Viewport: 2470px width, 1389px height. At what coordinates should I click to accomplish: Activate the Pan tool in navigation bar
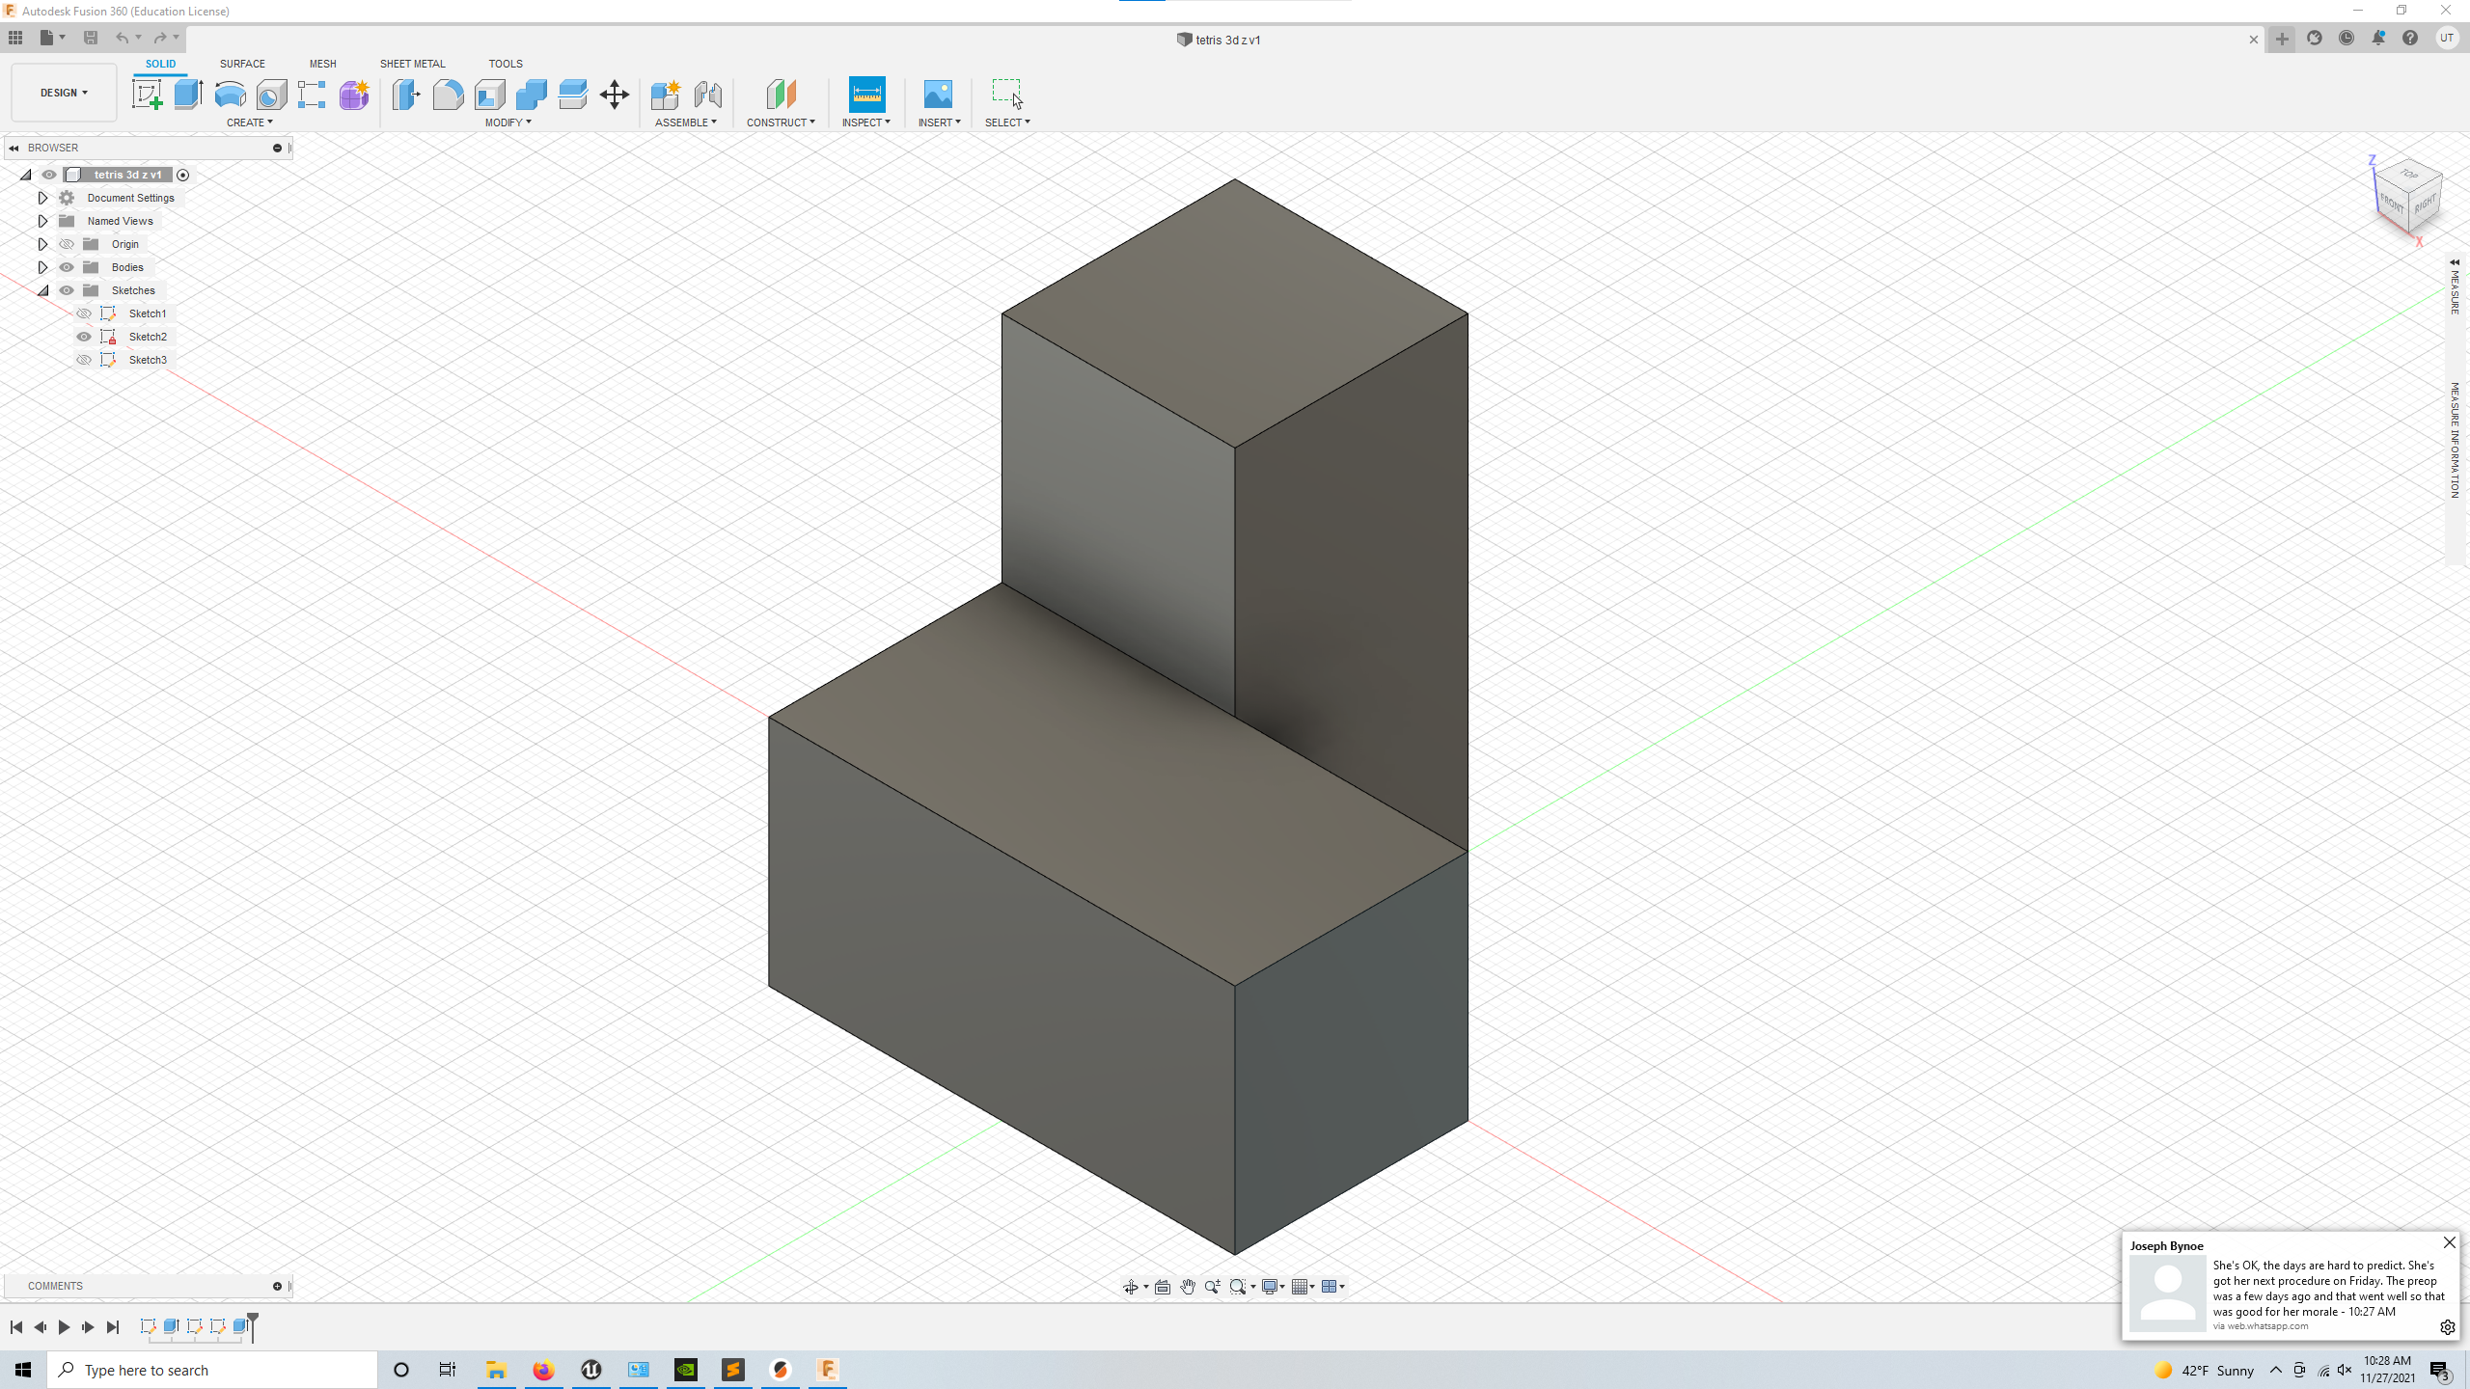[1188, 1286]
